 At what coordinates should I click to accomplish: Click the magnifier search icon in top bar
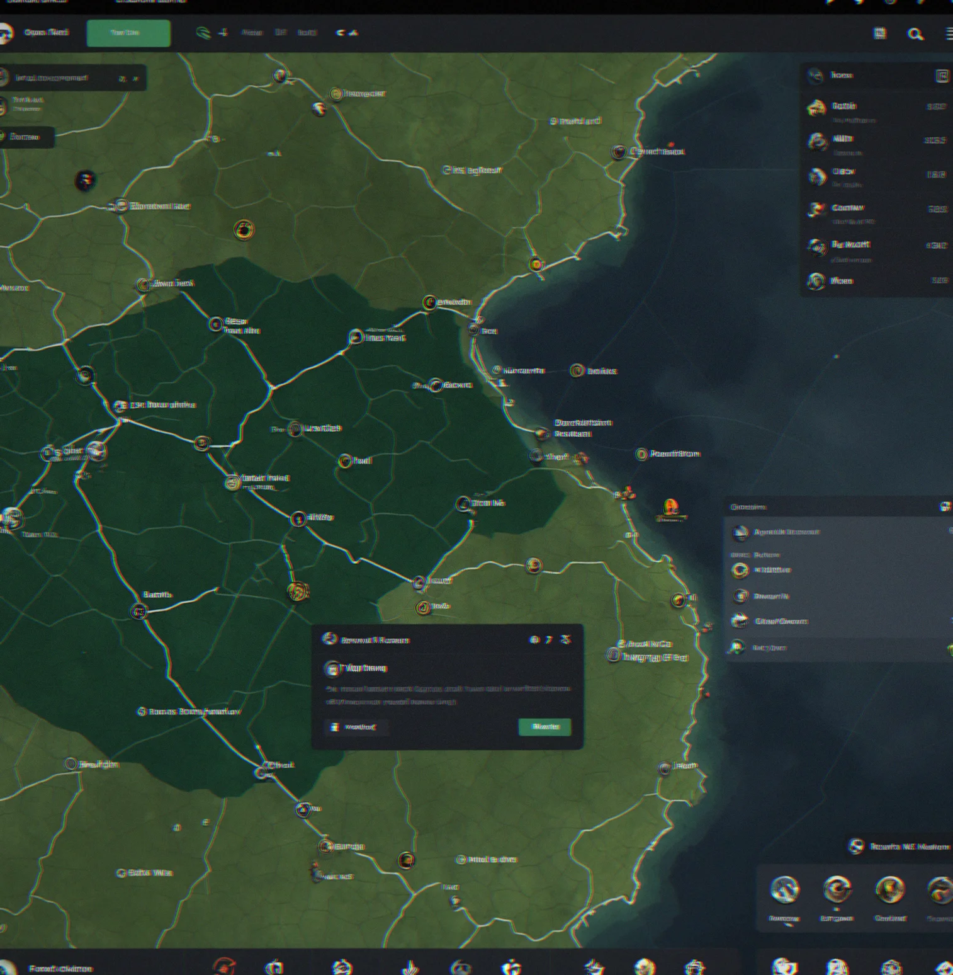(915, 34)
